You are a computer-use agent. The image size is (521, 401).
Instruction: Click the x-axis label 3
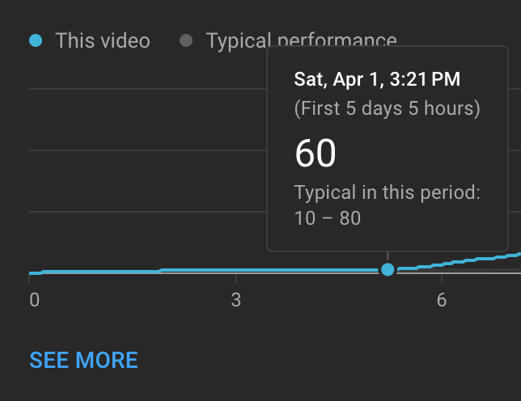(235, 301)
